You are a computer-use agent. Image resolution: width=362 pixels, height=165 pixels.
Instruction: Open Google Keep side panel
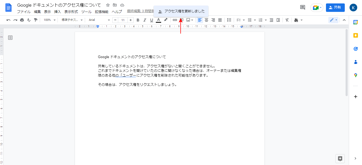pyautogui.click(x=356, y=35)
